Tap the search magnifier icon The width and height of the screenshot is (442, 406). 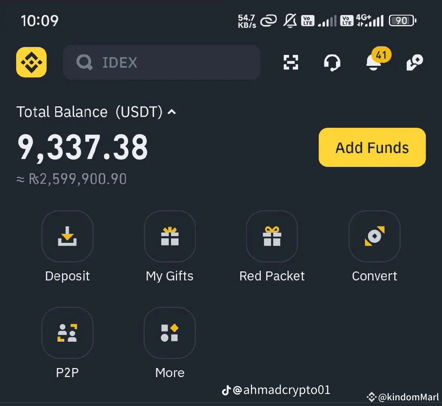[x=84, y=62]
